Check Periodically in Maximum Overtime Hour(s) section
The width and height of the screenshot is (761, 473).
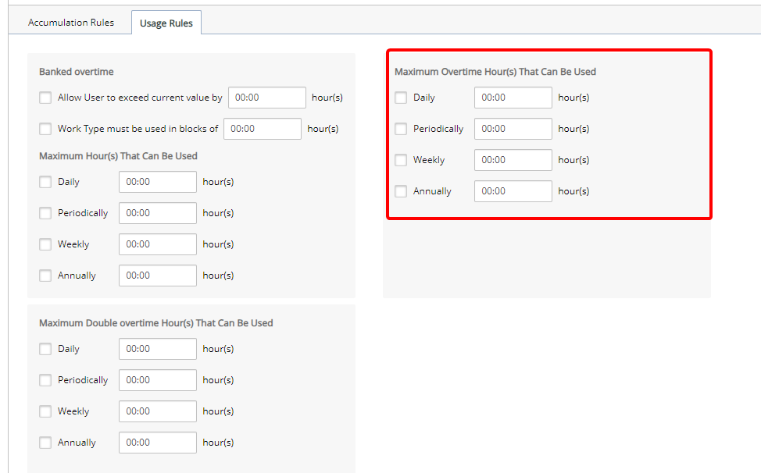click(401, 129)
